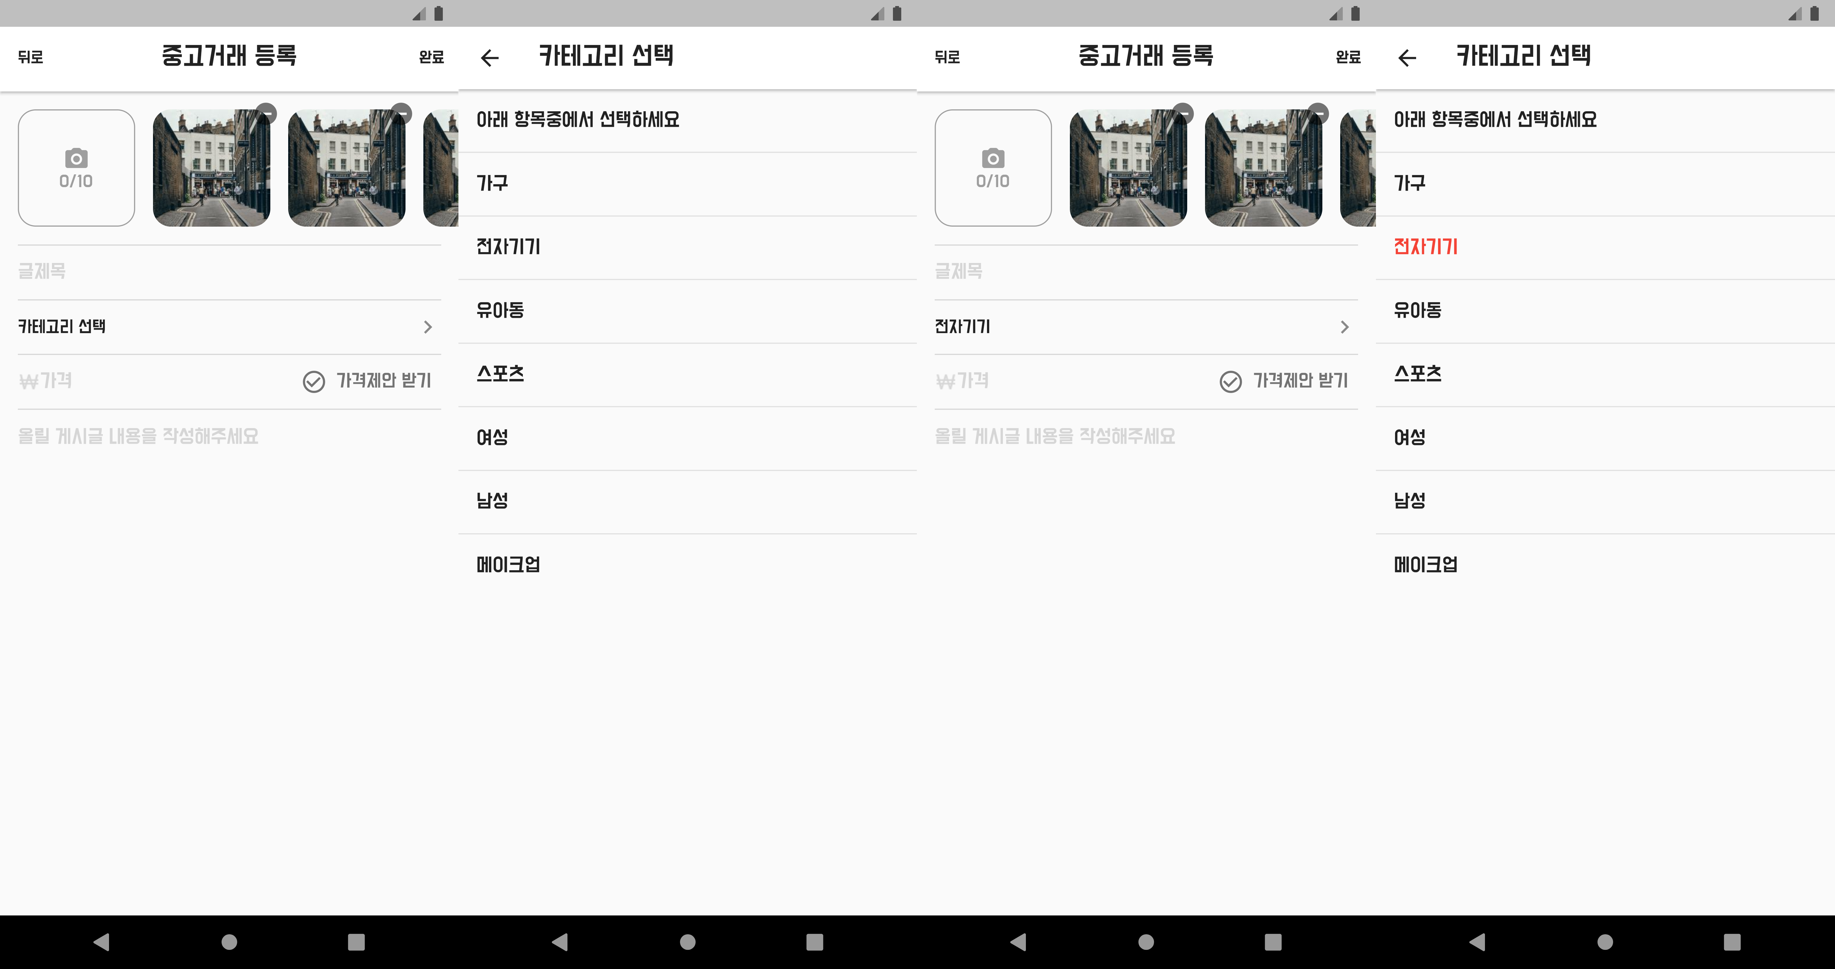Viewport: 1835px width, 969px height.
Task: Tap 완료 on the leftmost registration screen
Action: pyautogui.click(x=432, y=57)
